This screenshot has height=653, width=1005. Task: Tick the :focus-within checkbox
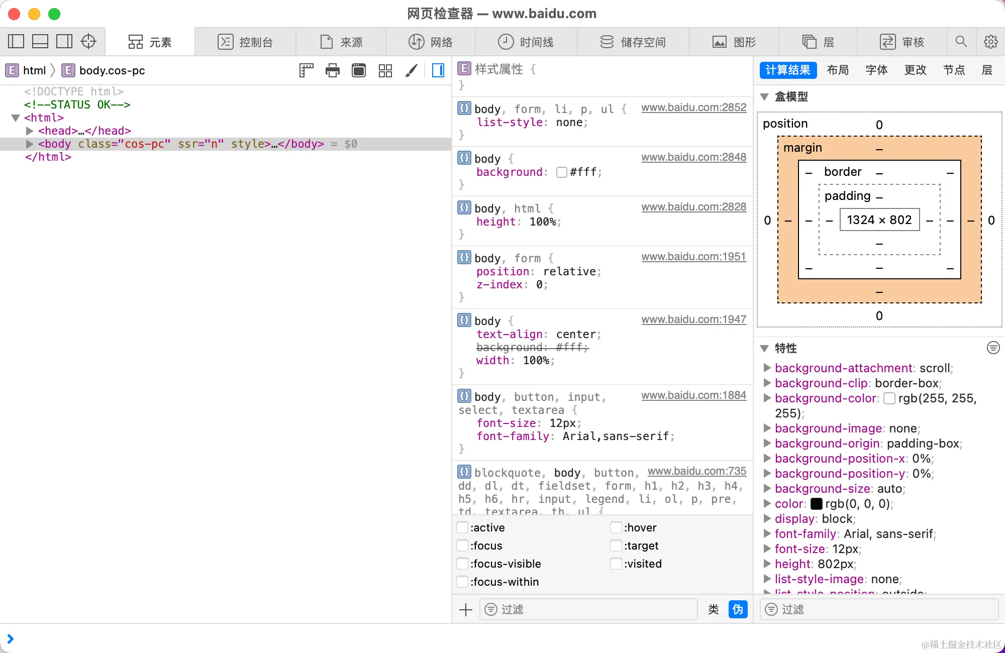pos(462,582)
